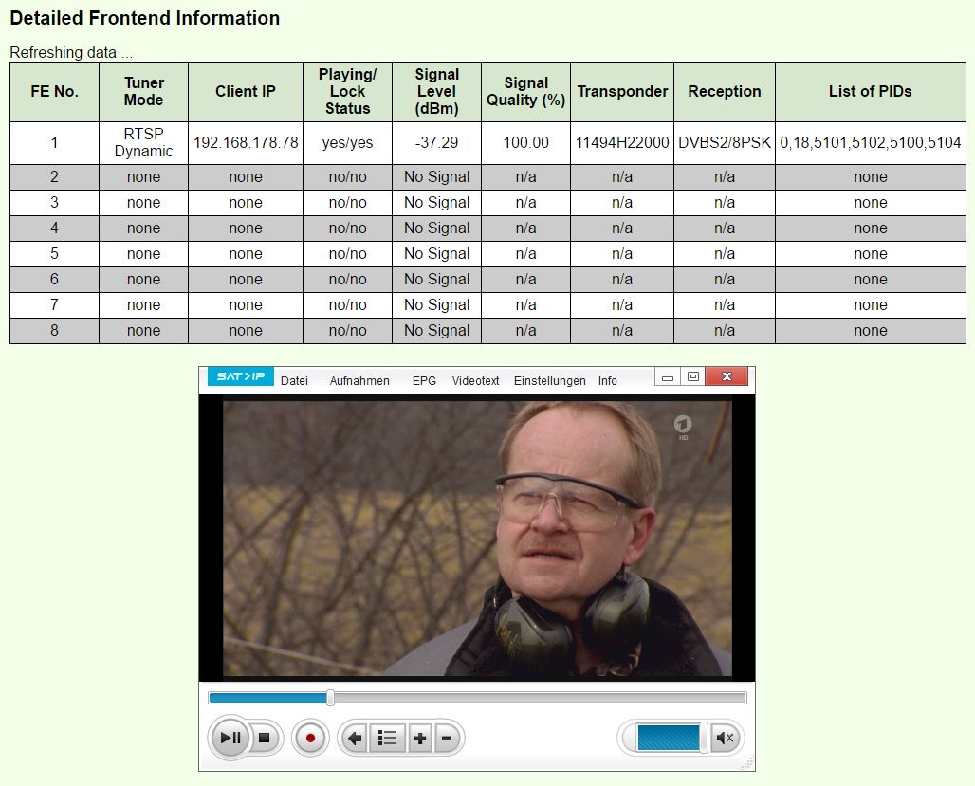
Task: Click 'no/no' status in frontend 8 row
Action: [x=347, y=330]
